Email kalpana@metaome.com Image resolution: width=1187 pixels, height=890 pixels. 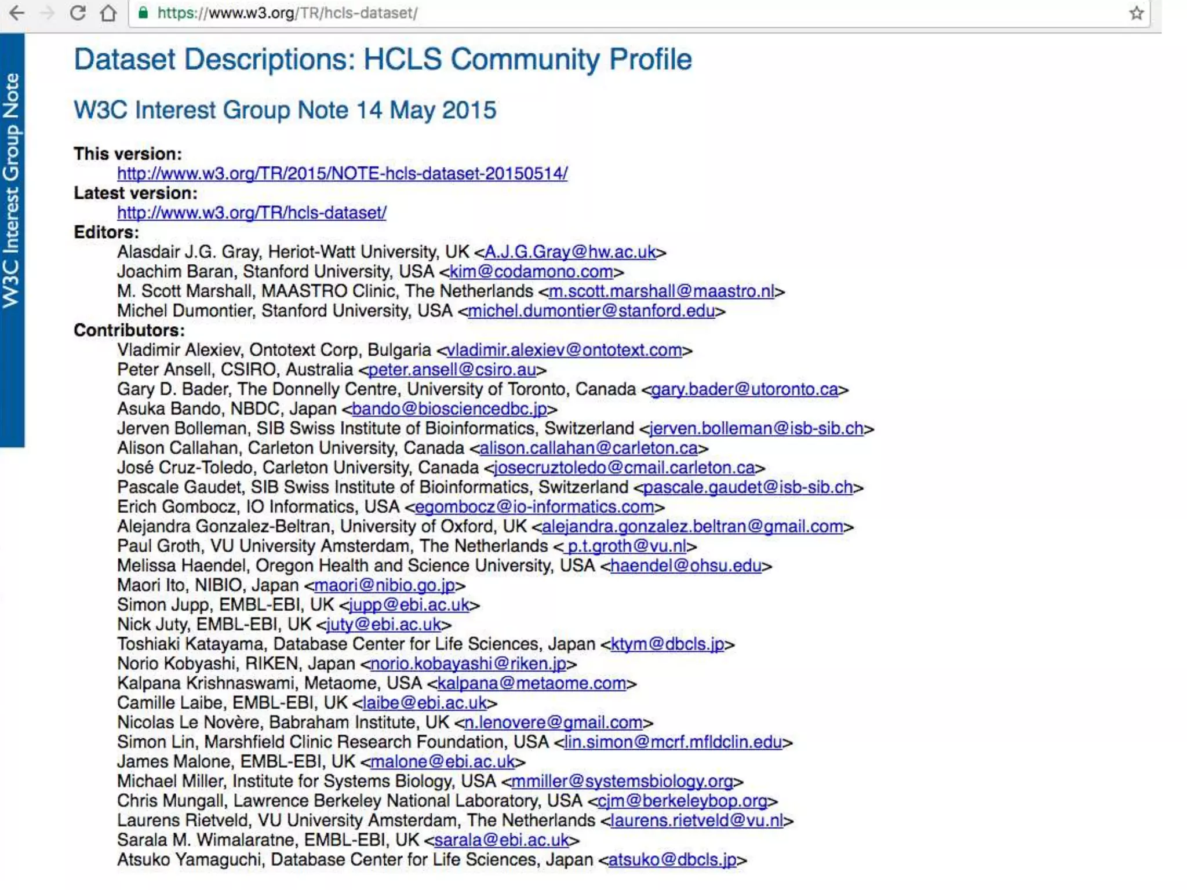(x=532, y=684)
